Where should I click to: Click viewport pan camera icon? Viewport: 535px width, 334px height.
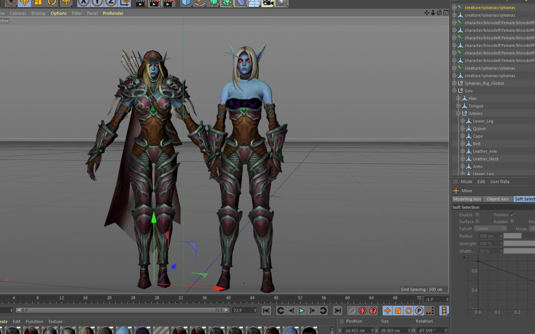pos(427,13)
